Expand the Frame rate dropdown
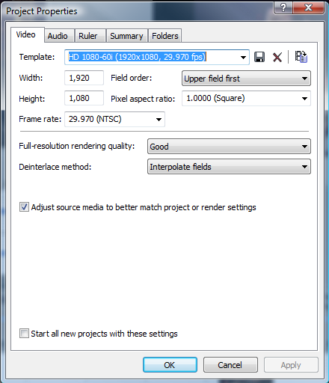The width and height of the screenshot is (329, 383). tap(114, 119)
